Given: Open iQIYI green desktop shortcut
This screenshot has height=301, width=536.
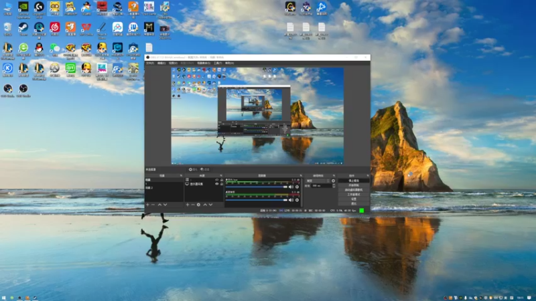Looking at the screenshot, I should tap(70, 70).
